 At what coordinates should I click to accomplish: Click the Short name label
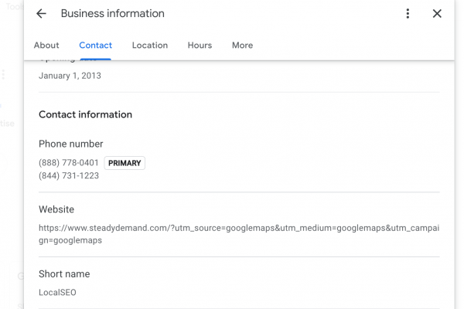point(64,274)
